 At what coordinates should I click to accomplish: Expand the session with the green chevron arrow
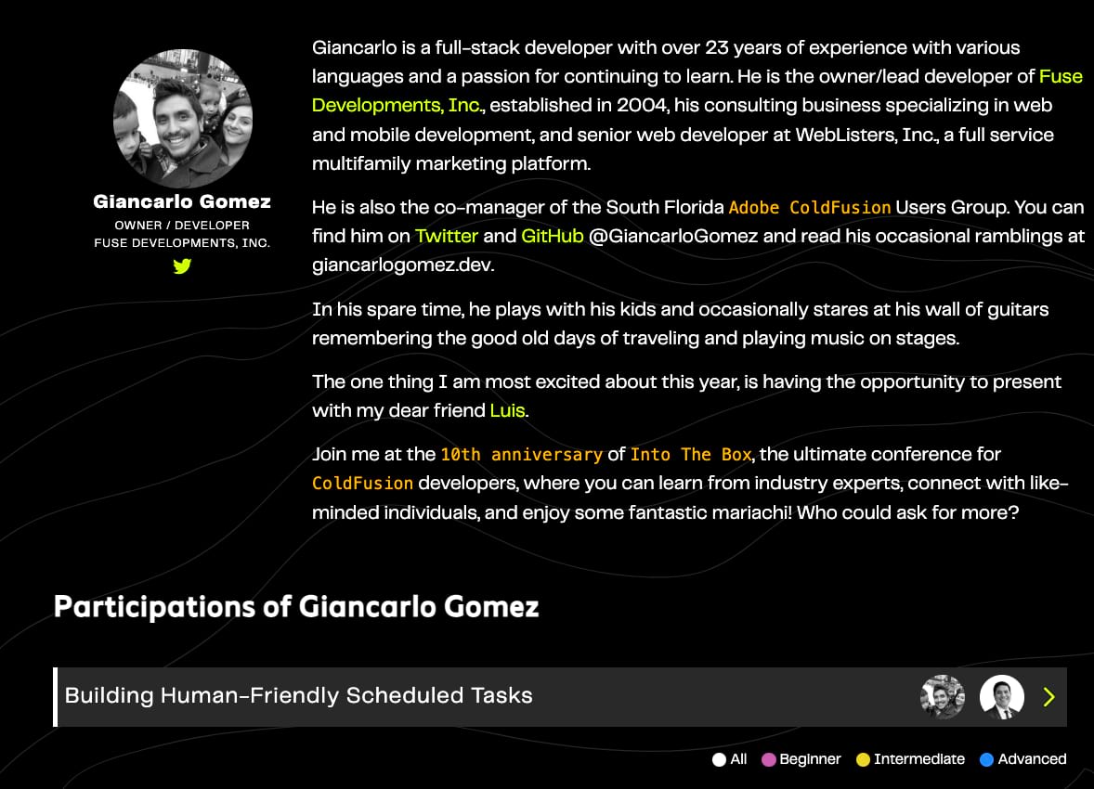coord(1048,697)
